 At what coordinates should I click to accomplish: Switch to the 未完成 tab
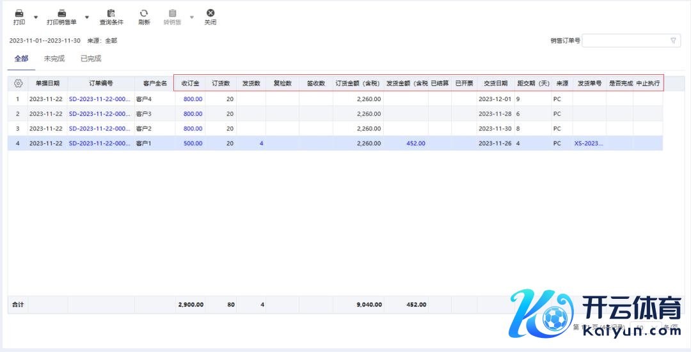point(54,59)
